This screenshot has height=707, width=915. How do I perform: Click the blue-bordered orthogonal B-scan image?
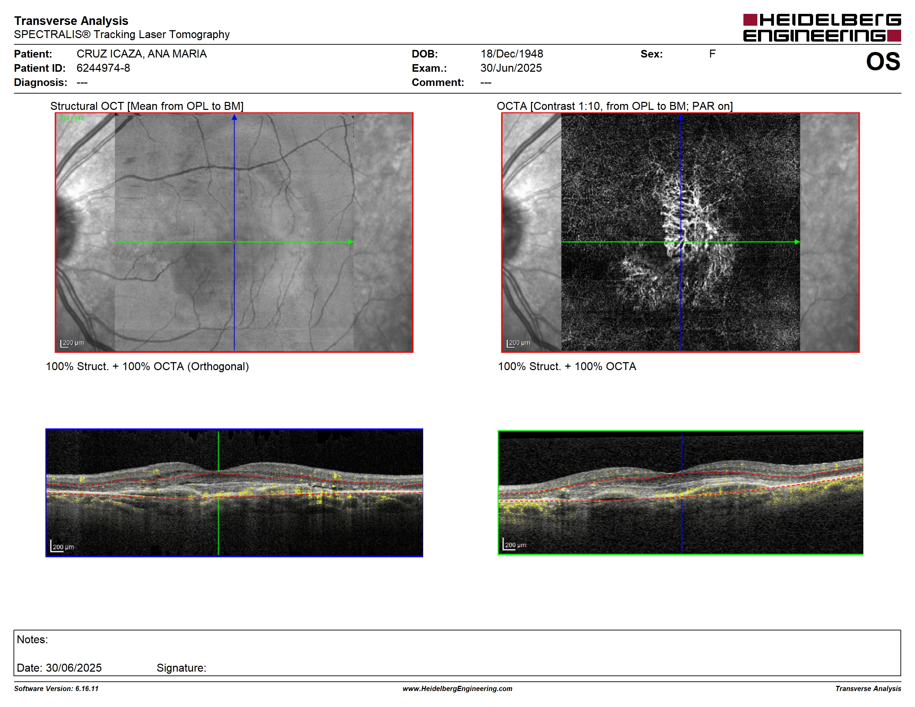(x=234, y=492)
